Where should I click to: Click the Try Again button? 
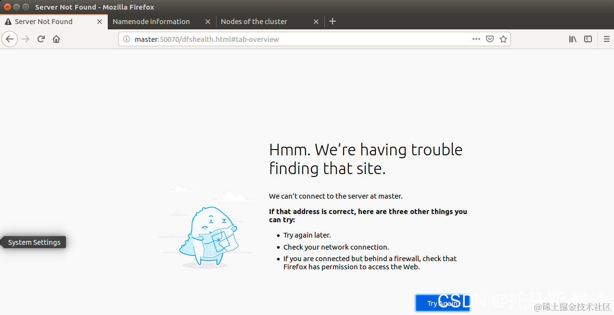443,303
